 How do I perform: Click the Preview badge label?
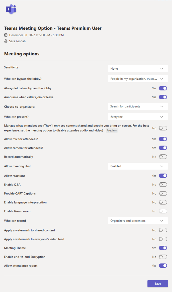(x=112, y=130)
